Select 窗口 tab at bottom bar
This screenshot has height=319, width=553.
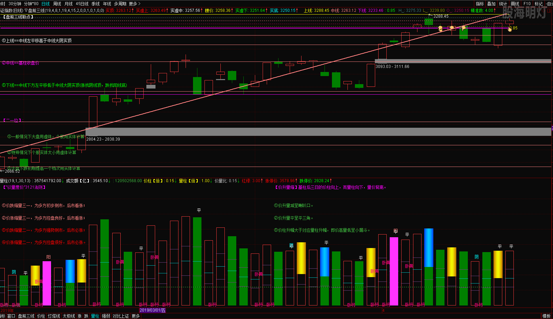[x=11, y=316]
